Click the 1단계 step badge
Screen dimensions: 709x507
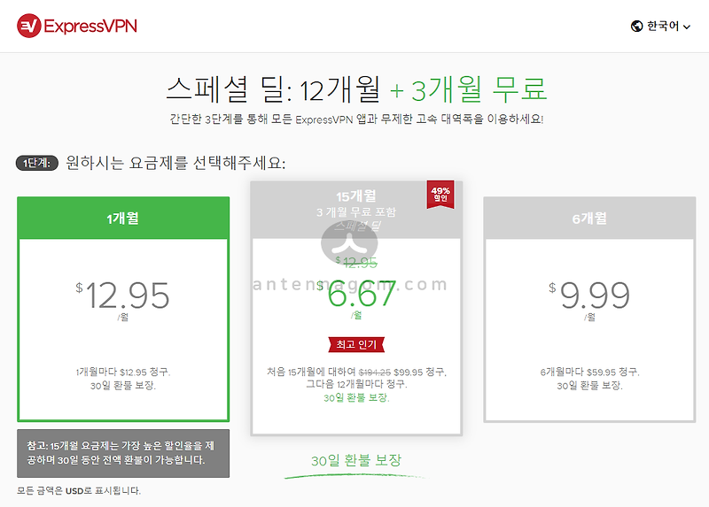point(37,163)
